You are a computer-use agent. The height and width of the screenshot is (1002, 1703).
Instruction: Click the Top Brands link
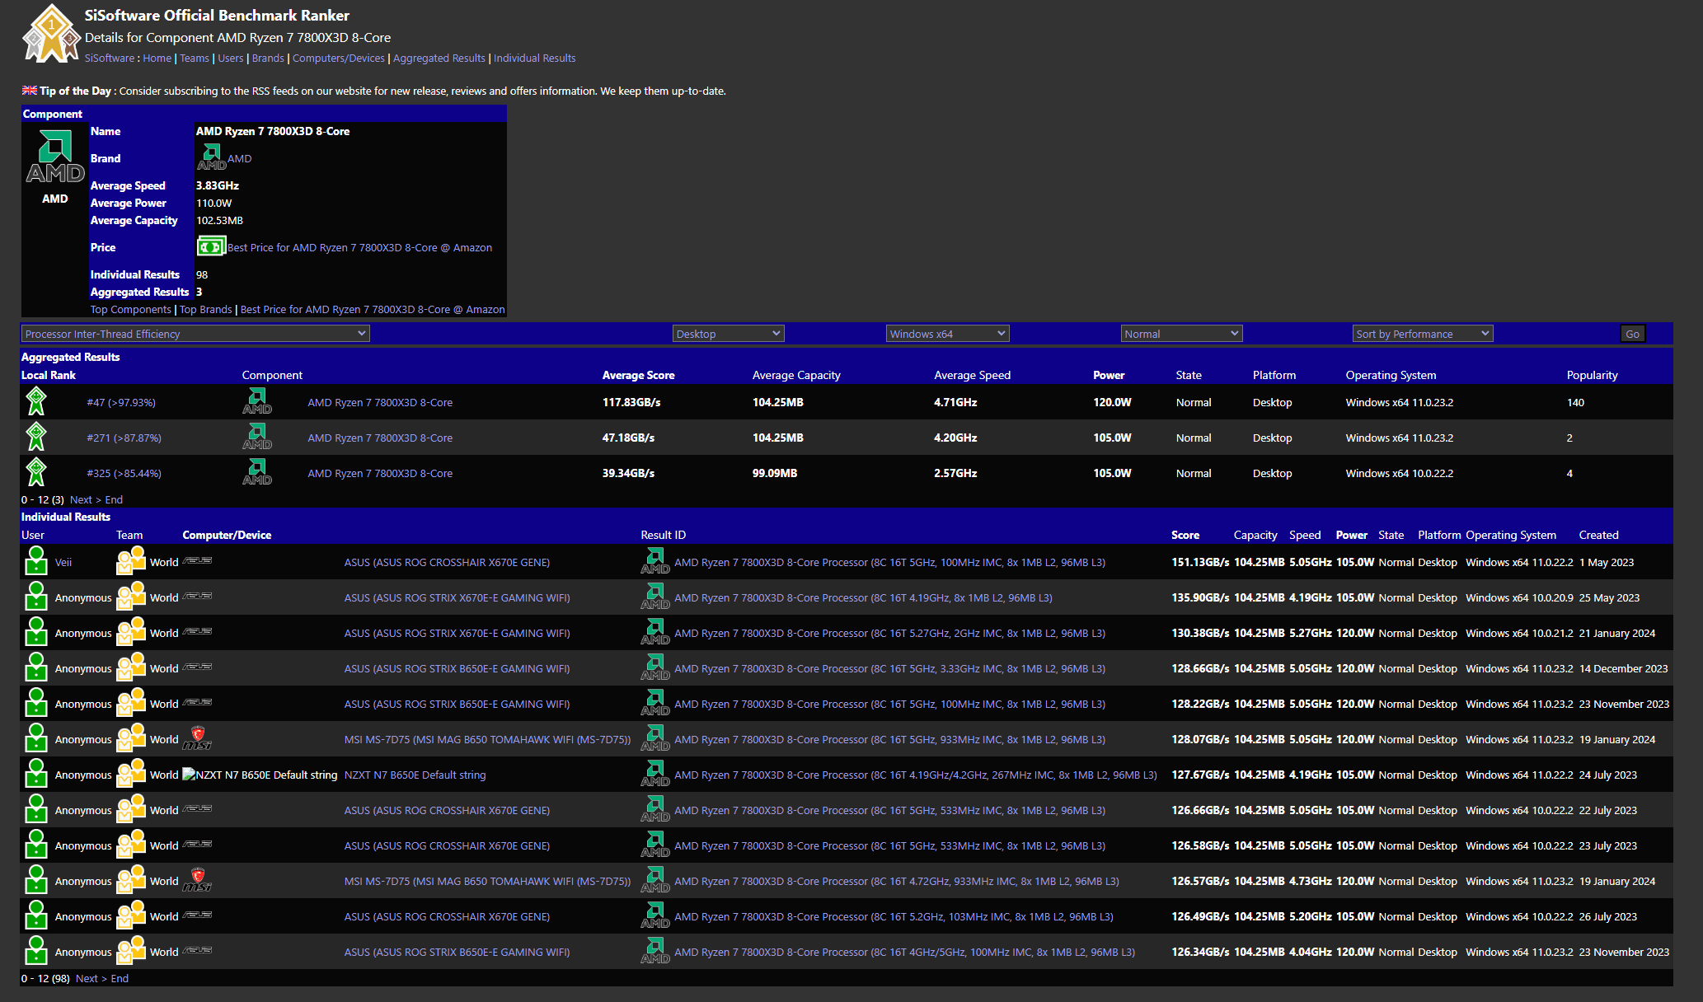pos(206,309)
